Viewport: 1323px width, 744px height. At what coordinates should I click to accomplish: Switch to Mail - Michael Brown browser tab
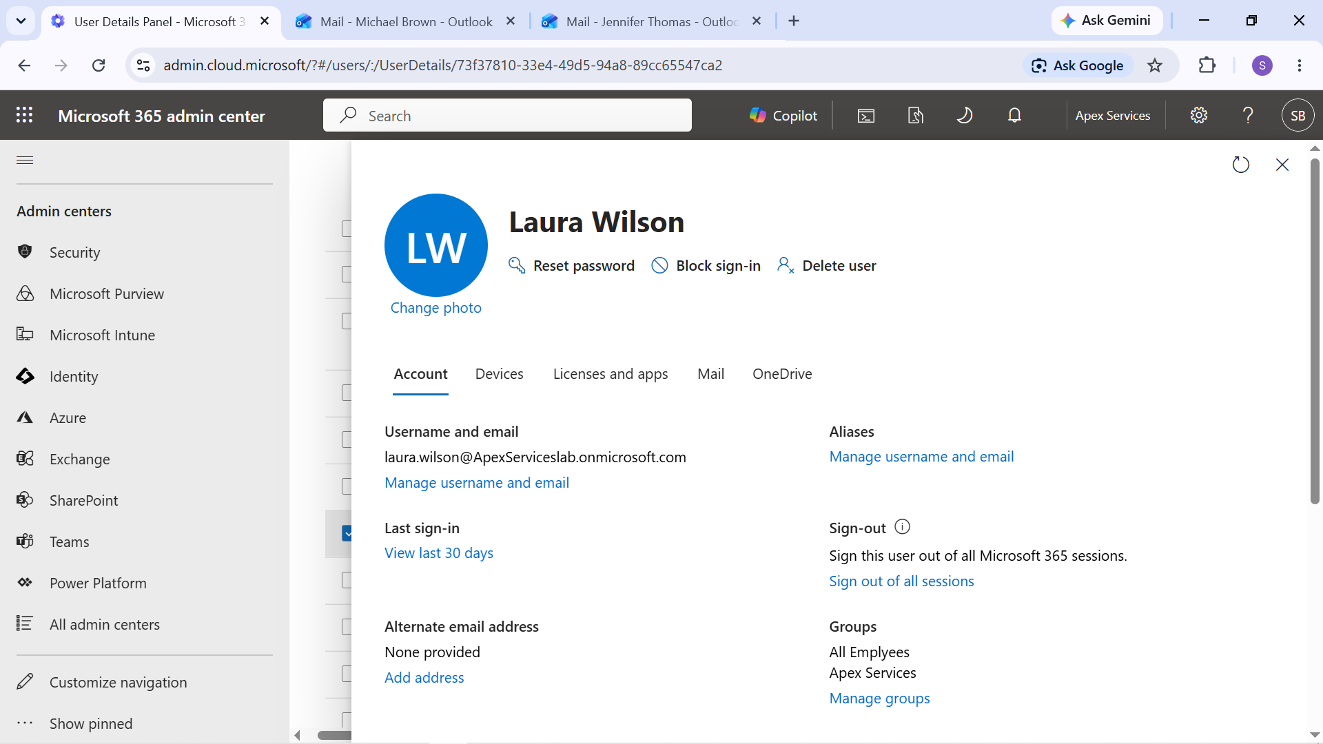(406, 21)
